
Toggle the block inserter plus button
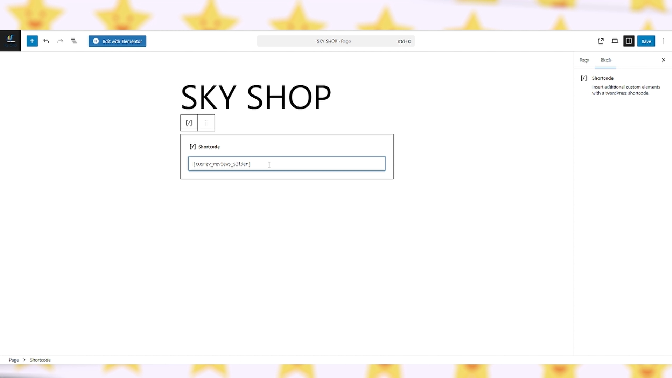[x=32, y=41]
